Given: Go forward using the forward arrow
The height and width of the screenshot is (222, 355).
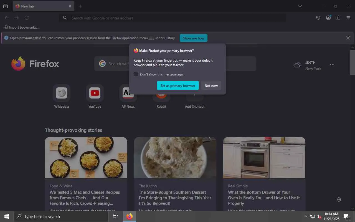Looking at the screenshot, I should (x=17, y=18).
